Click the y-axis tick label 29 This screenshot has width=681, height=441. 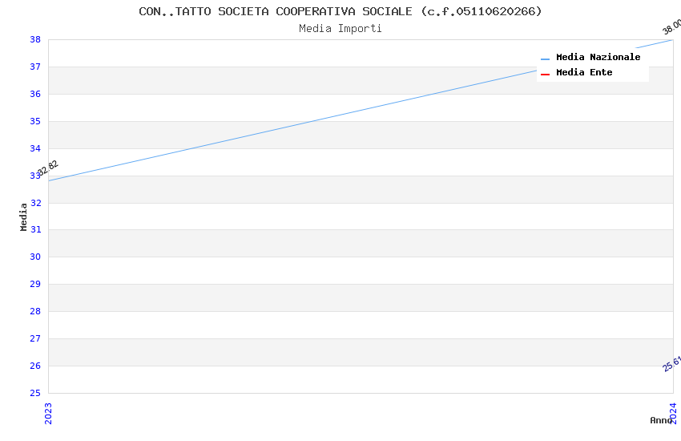click(x=35, y=284)
